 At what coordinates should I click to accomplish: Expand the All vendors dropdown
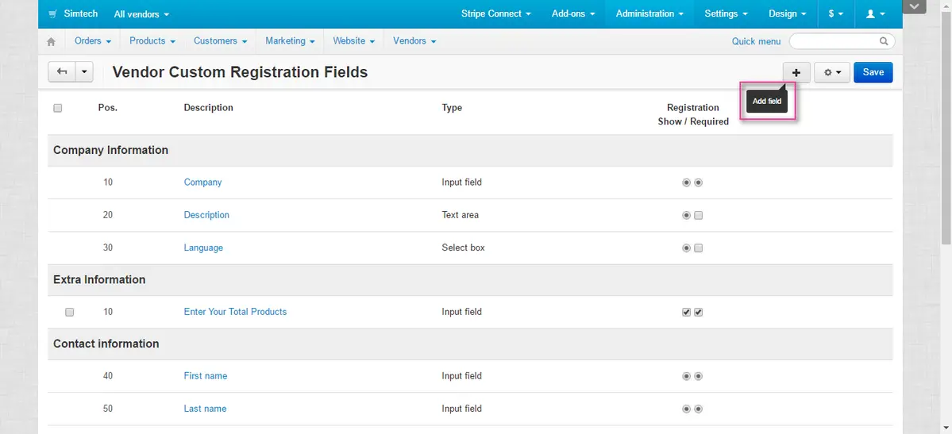pos(141,14)
